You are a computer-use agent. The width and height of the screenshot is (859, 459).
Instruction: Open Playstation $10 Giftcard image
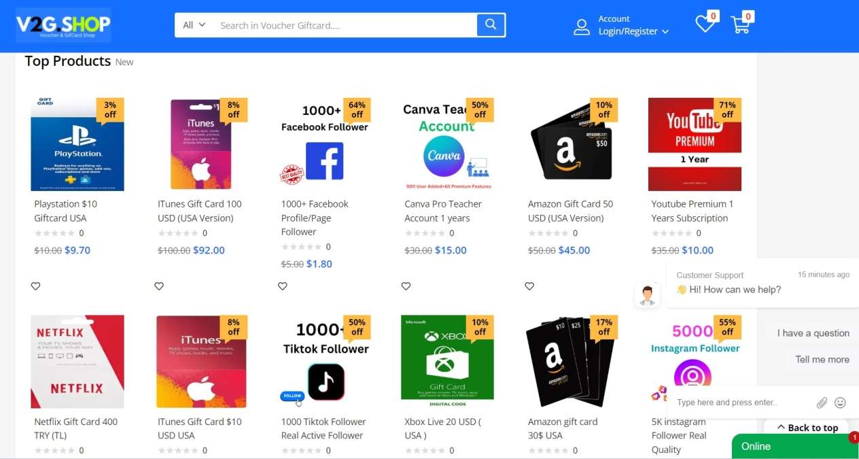pos(77,144)
